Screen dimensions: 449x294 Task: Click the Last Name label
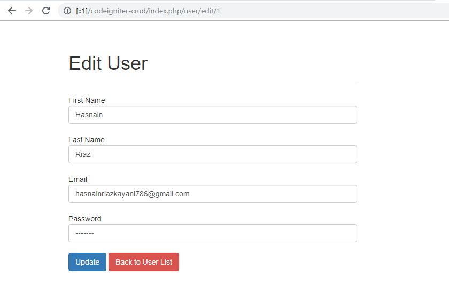pos(87,140)
